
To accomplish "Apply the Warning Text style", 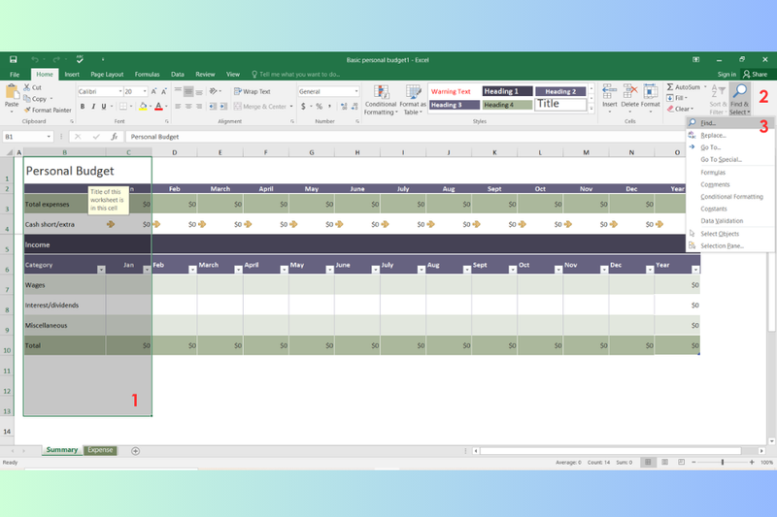I will [x=451, y=91].
